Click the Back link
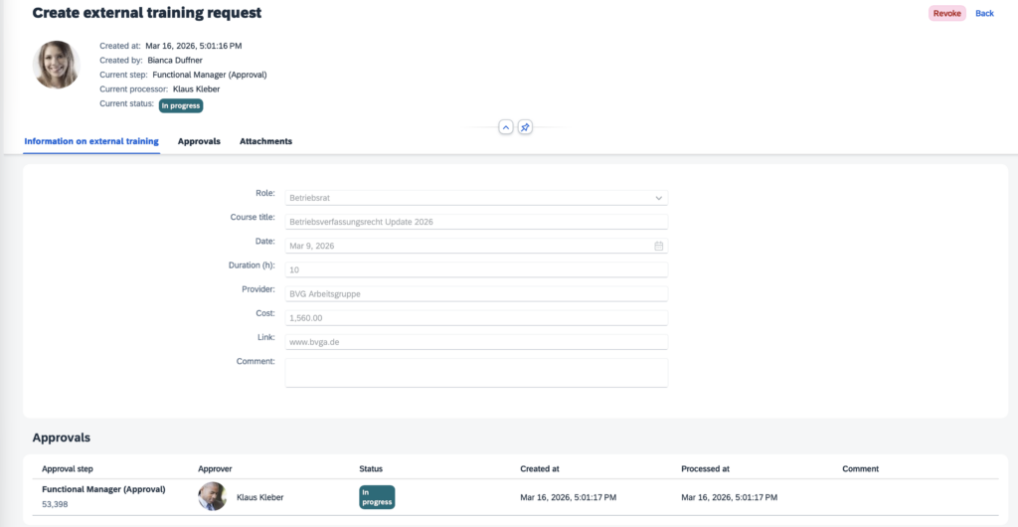 coord(984,13)
